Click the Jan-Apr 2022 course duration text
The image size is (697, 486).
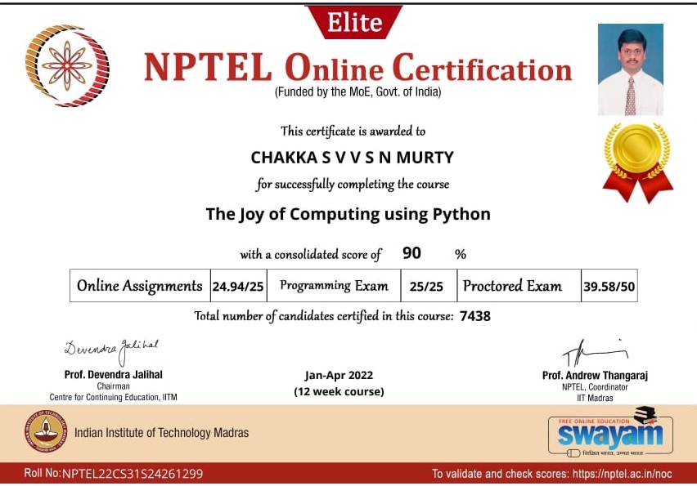click(x=339, y=376)
